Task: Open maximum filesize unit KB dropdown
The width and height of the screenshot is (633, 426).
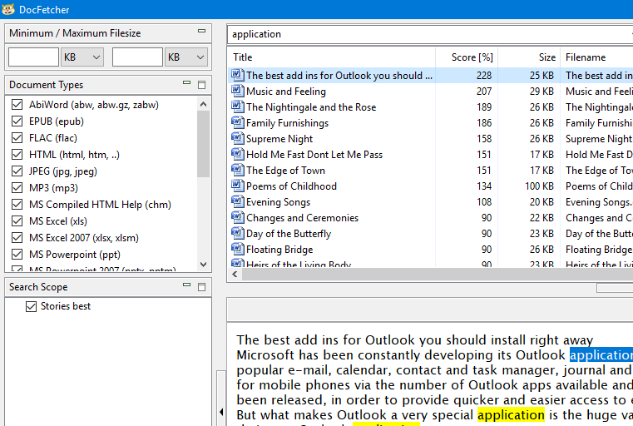Action: (186, 57)
